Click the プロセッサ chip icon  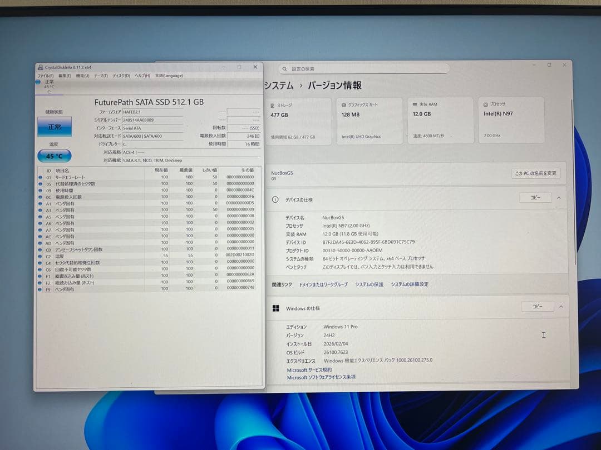coord(486,104)
